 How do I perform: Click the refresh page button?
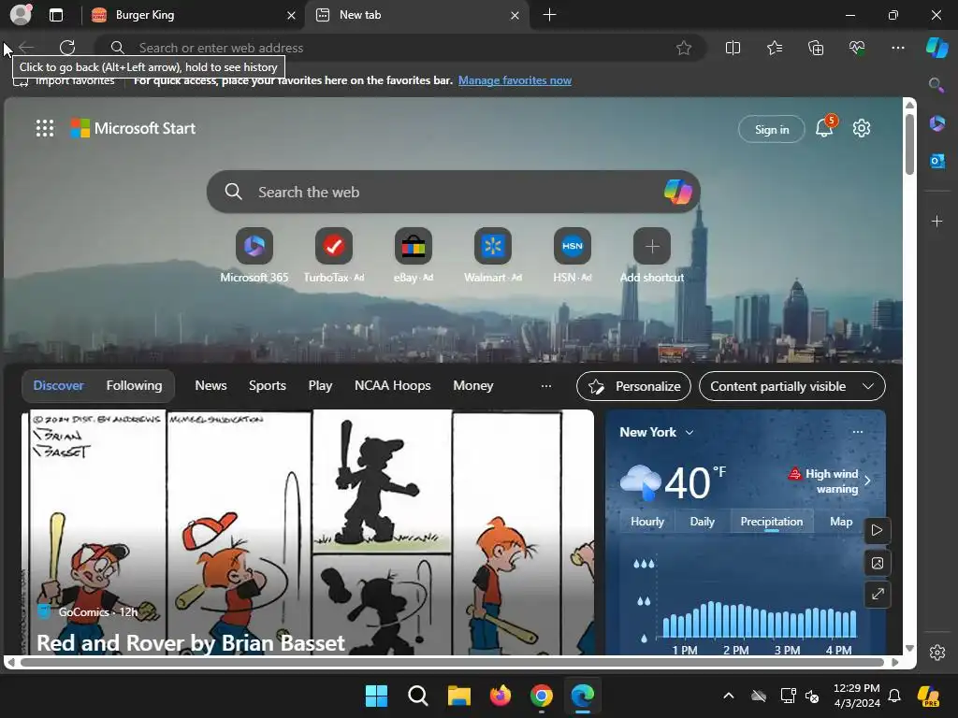click(x=67, y=48)
